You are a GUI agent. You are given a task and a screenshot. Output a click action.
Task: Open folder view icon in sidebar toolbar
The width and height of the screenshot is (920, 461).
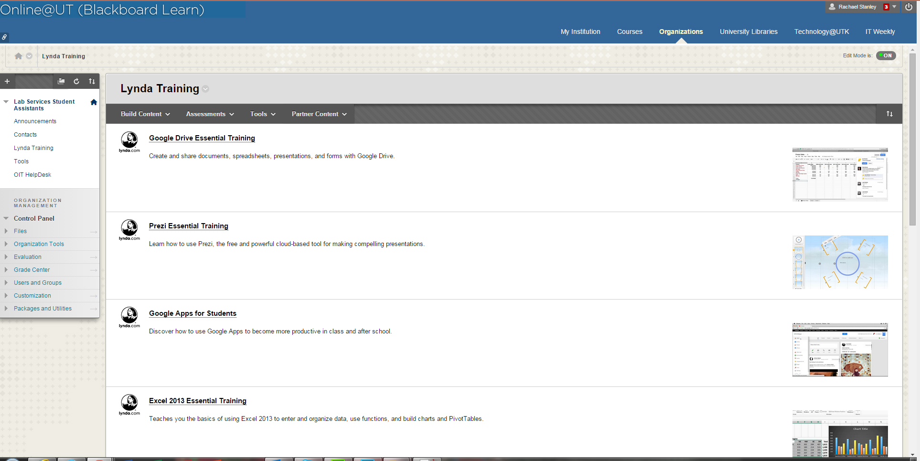61,81
